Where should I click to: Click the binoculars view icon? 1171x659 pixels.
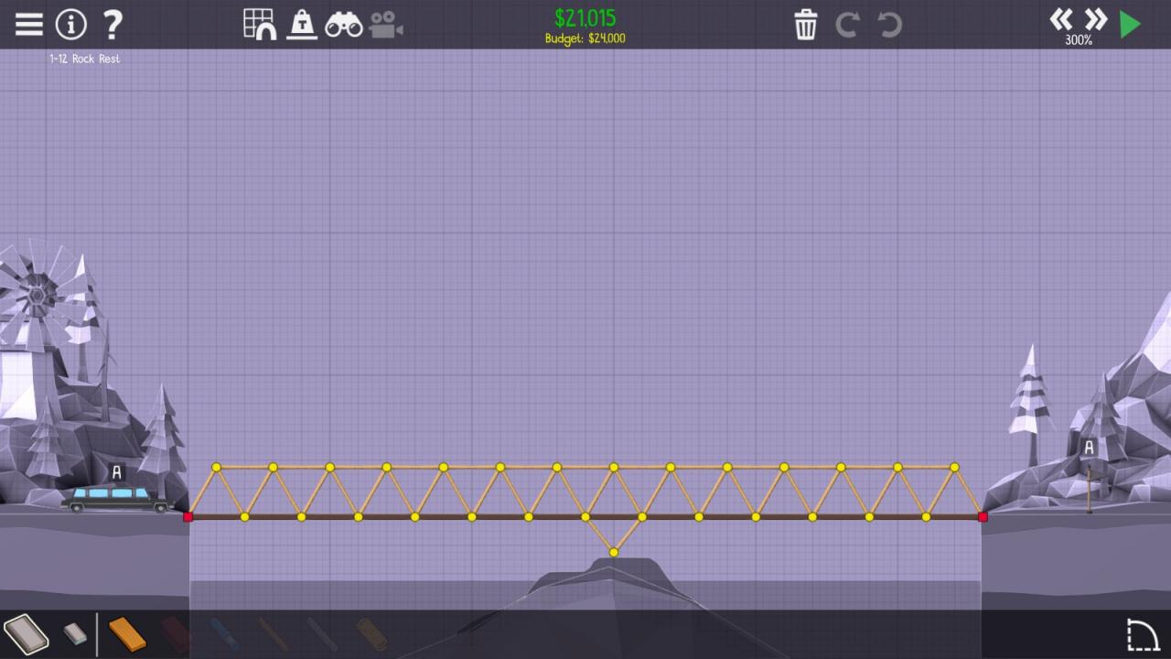pos(344,25)
